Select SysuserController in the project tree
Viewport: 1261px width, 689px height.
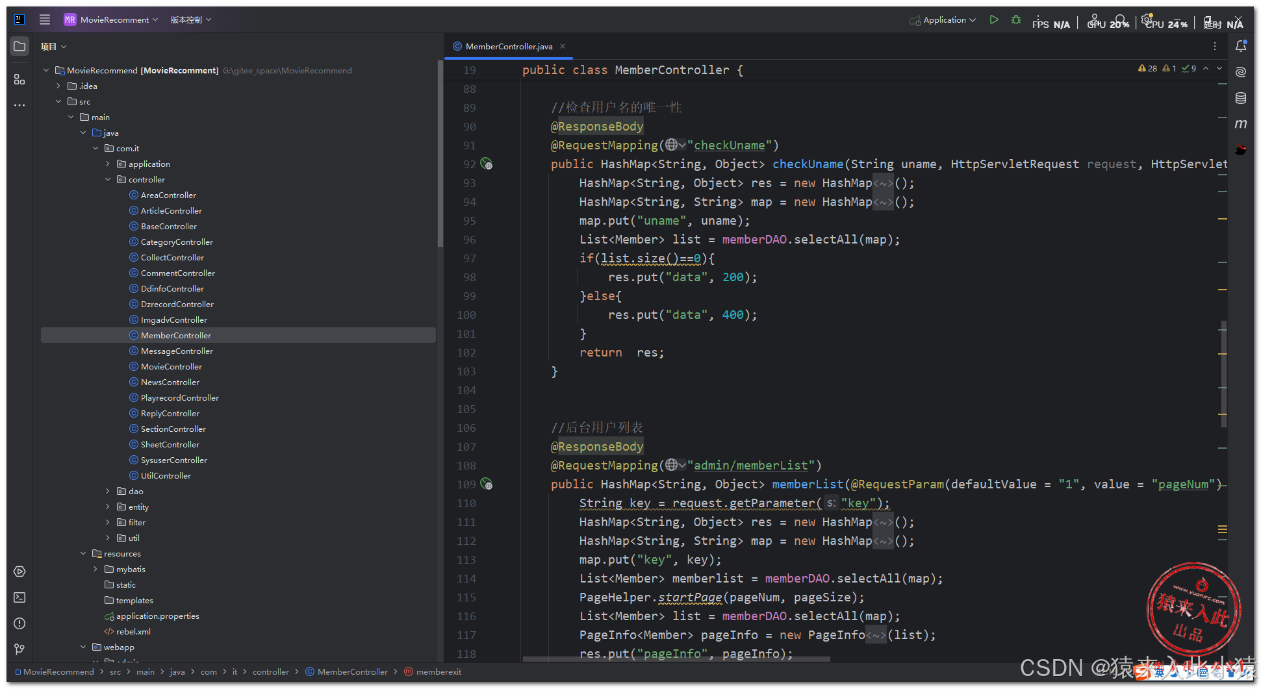point(174,460)
